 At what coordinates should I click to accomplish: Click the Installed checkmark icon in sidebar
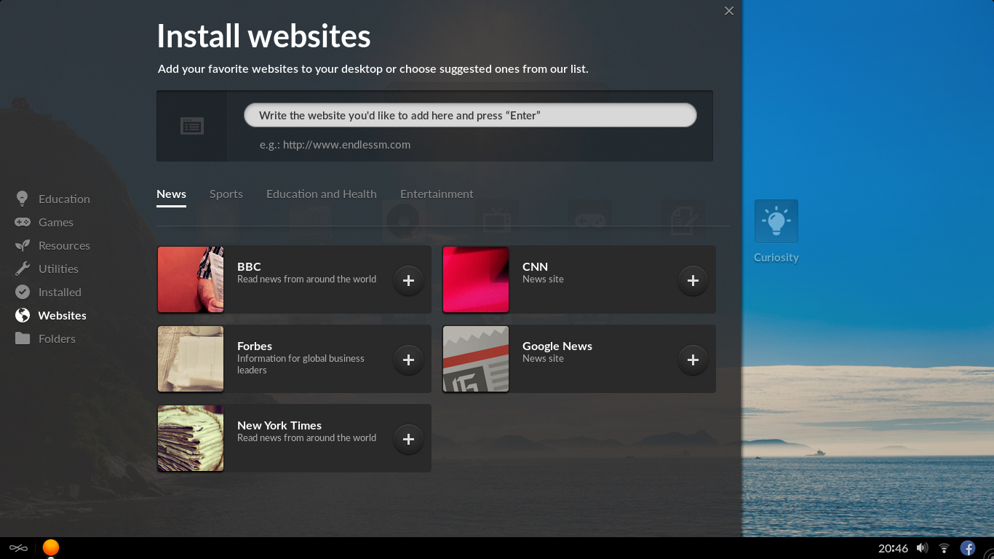(x=23, y=292)
